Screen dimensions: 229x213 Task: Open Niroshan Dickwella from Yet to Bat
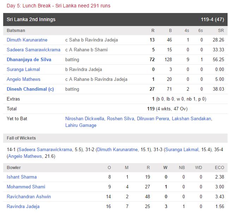click(x=85, y=119)
